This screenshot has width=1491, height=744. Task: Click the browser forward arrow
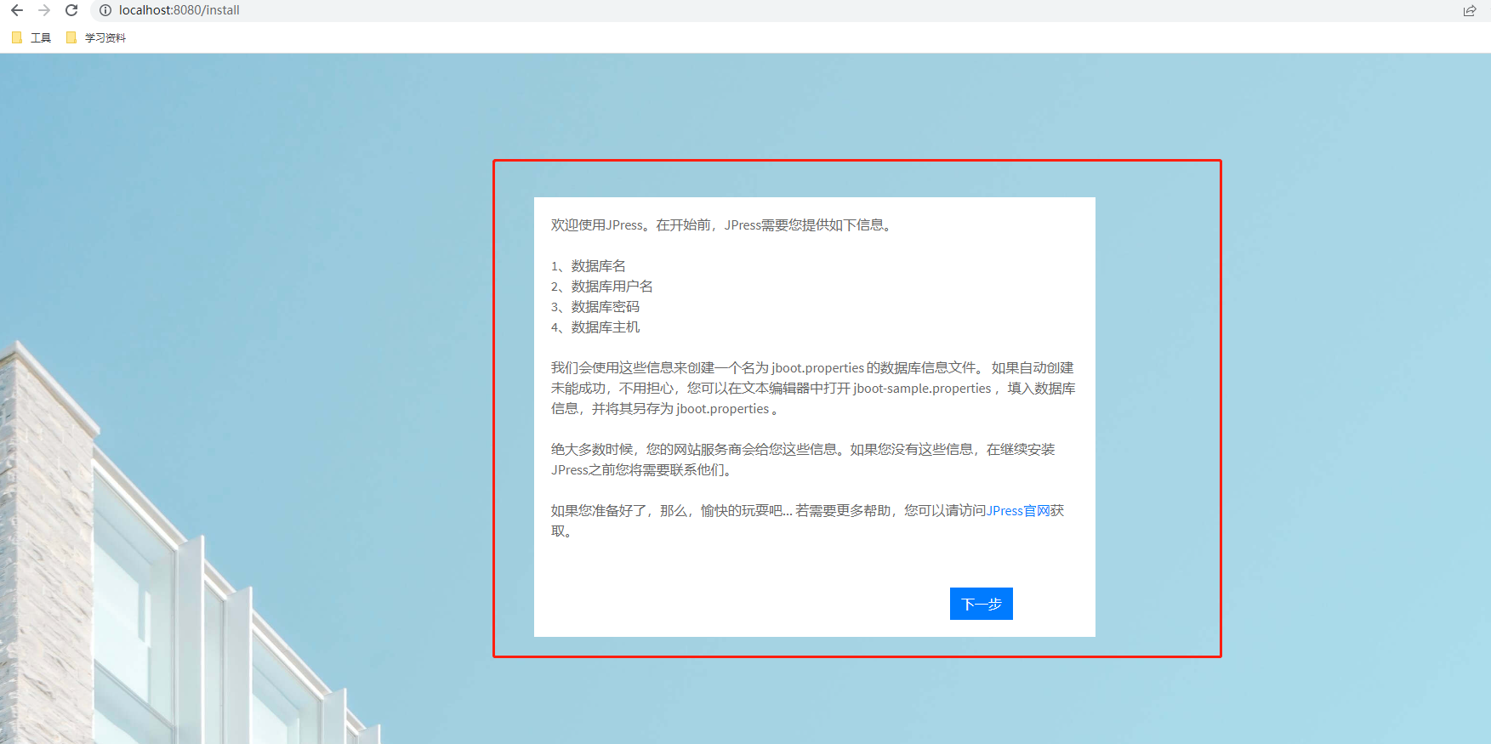pyautogui.click(x=44, y=10)
